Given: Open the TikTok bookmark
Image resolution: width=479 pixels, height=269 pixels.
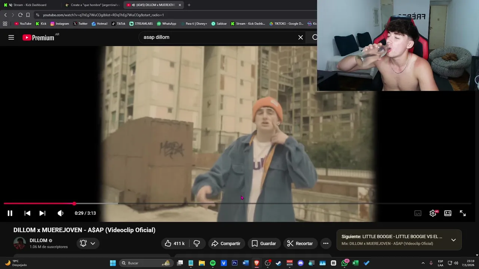Looking at the screenshot, I should 118,24.
